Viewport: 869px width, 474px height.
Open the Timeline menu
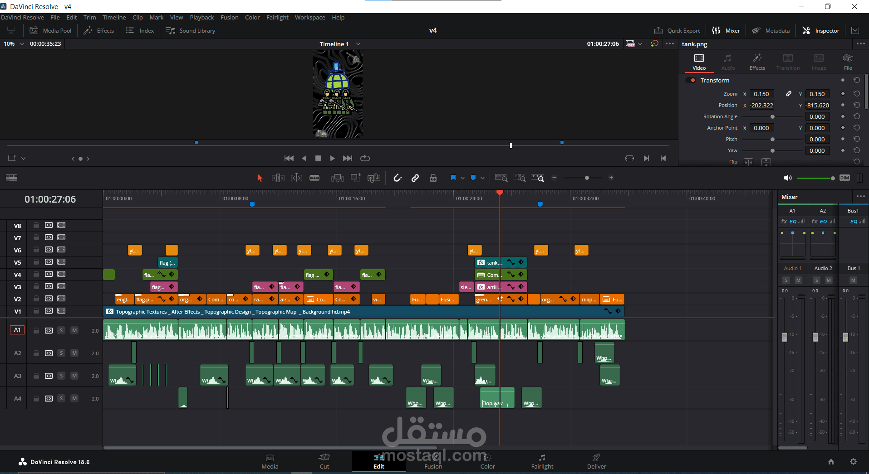click(114, 17)
